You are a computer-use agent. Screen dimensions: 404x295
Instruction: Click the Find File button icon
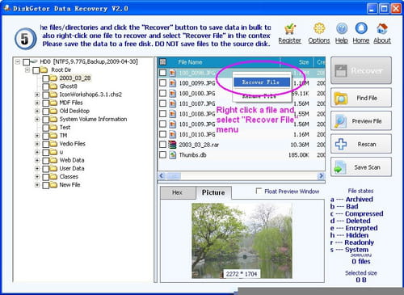pos(341,98)
